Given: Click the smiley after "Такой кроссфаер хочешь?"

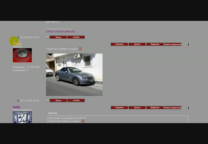Looking at the screenshot, I should [x=80, y=49].
